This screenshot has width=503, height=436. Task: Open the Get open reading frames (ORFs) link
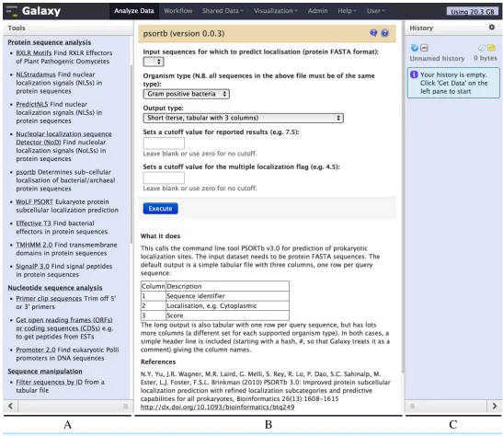(64, 324)
